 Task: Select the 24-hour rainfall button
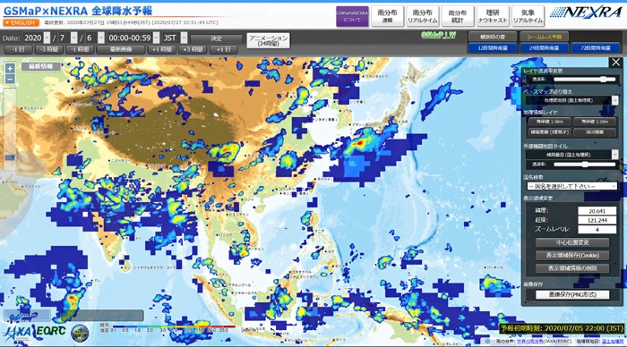pyautogui.click(x=544, y=48)
